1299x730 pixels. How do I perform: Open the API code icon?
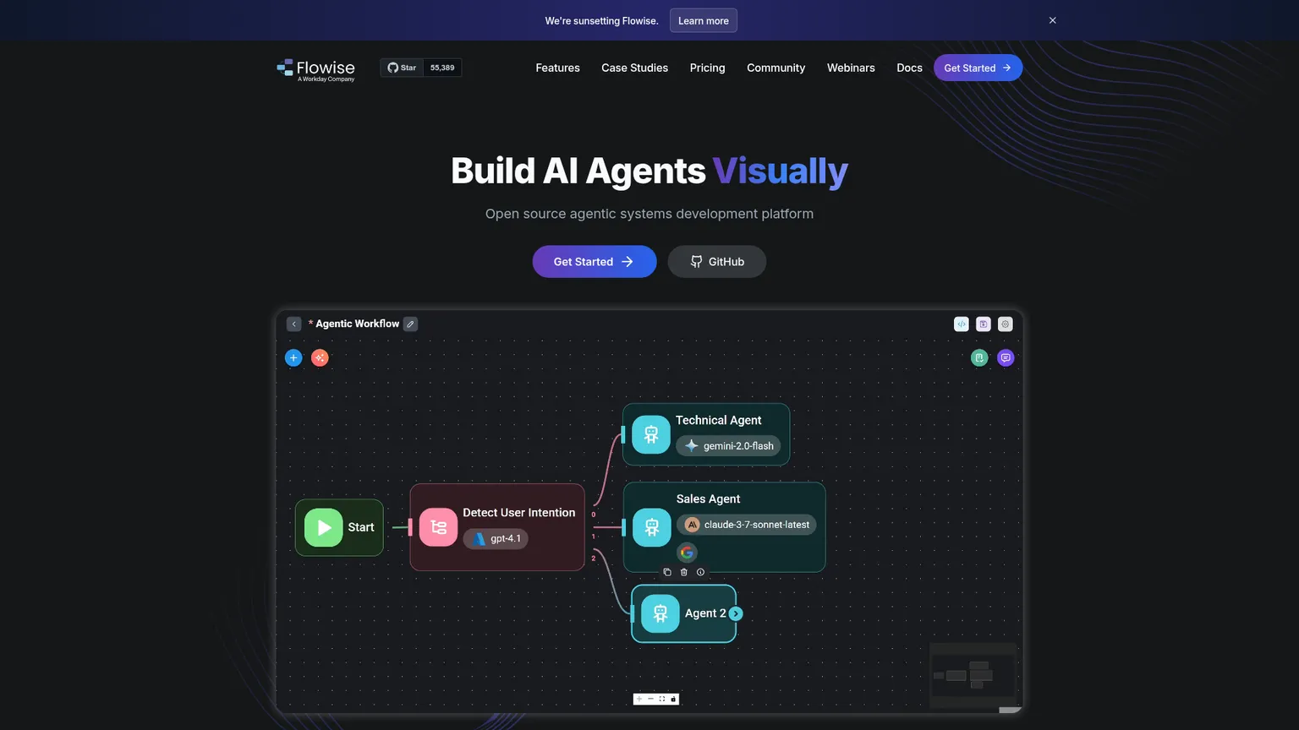click(962, 324)
